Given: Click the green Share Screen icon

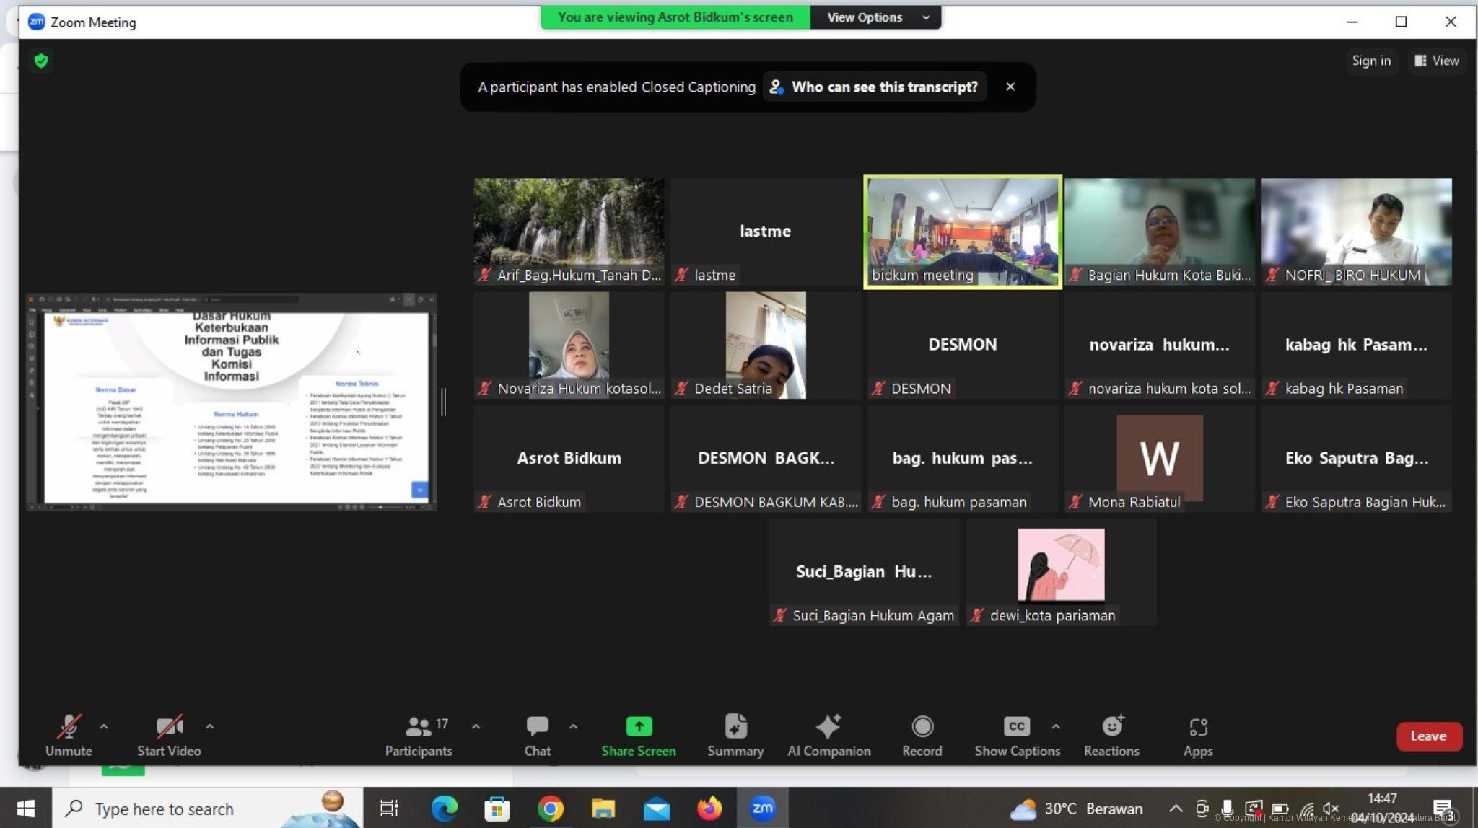Looking at the screenshot, I should 639,726.
